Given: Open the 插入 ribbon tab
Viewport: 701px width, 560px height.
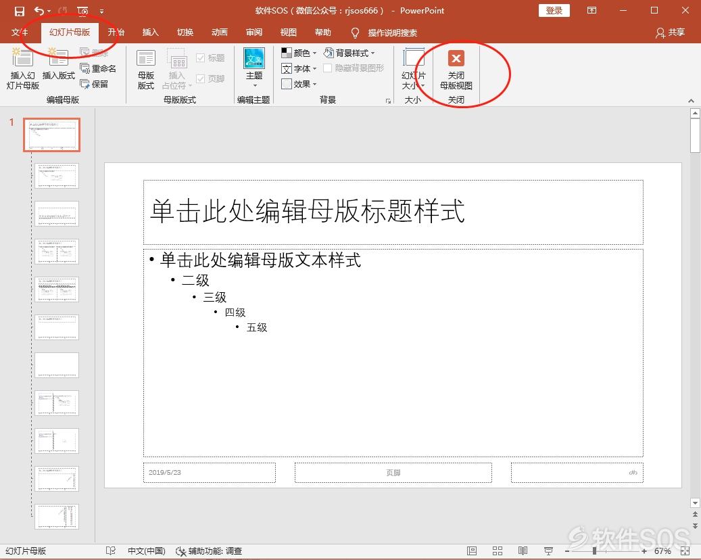Looking at the screenshot, I should (151, 32).
